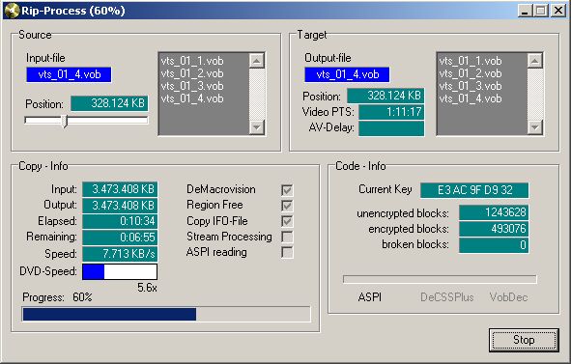Viewport: 571px width, 364px height.
Task: Select vts_01_1.vob in the Target list
Action: tap(471, 61)
